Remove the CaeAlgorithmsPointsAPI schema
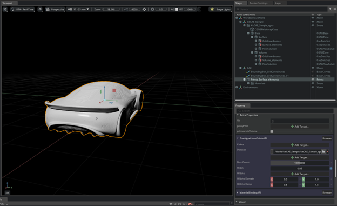Screen dimensions: 337x206 click(x=327, y=138)
